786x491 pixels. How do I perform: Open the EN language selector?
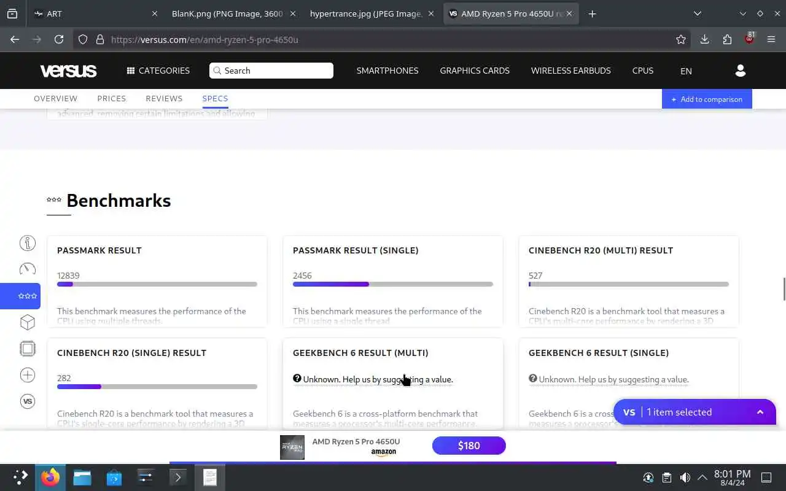pos(686,71)
